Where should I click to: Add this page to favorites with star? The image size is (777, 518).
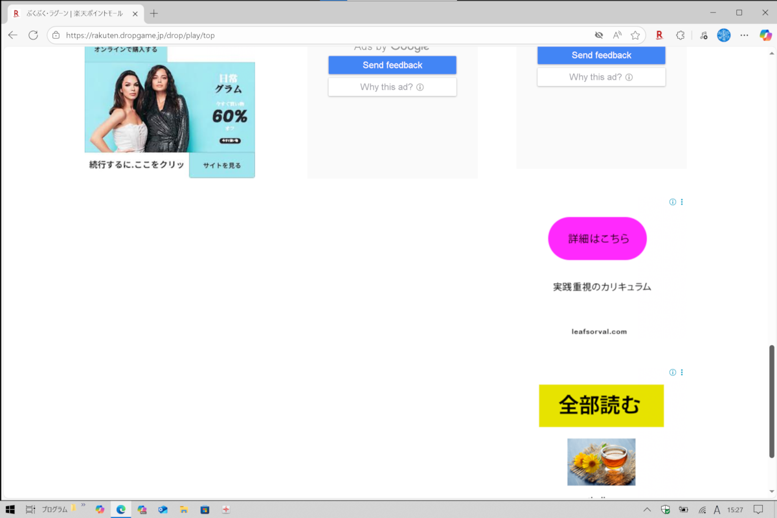coord(635,35)
